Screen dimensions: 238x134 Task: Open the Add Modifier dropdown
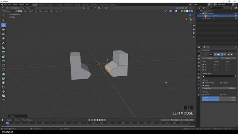(219, 51)
